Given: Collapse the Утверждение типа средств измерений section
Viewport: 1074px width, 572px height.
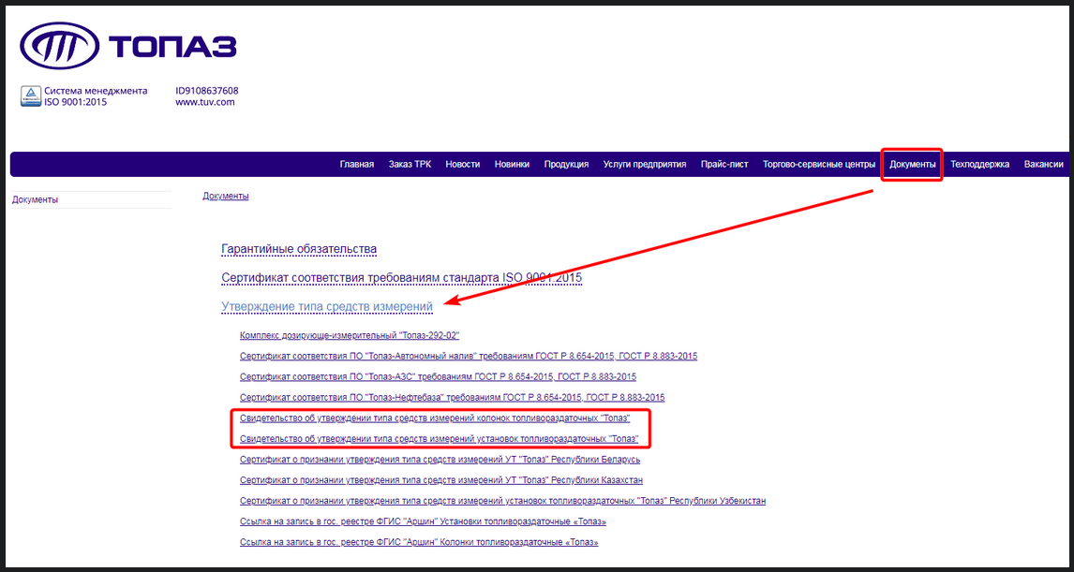Looking at the screenshot, I should pos(327,307).
